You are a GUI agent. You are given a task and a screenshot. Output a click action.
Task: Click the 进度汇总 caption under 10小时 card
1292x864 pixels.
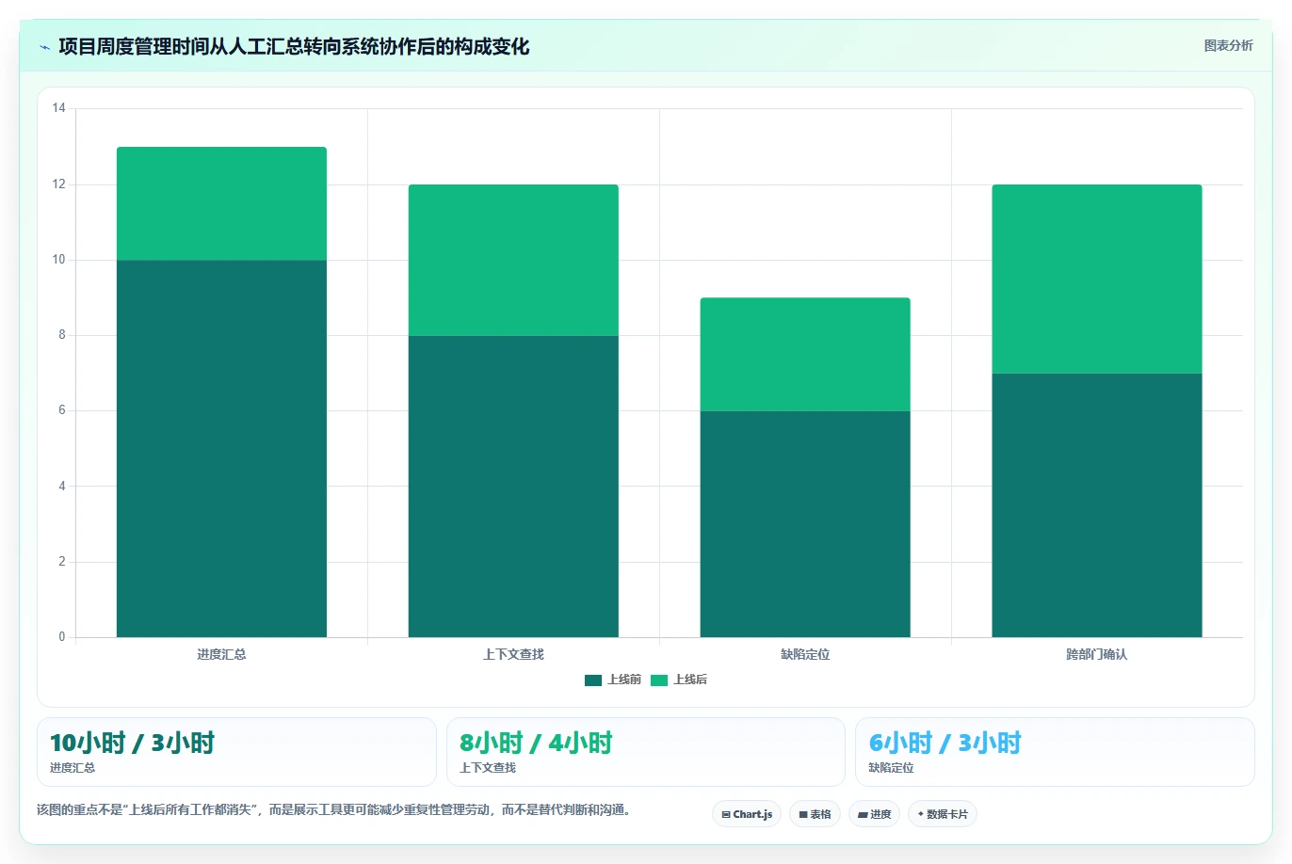(x=73, y=768)
